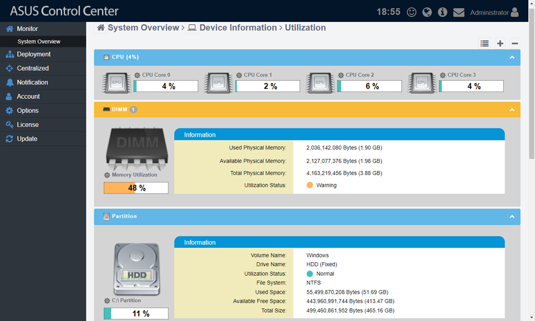Viewport: 535px width, 321px height.
Task: Expand all panels using the plus icon
Action: pos(500,43)
